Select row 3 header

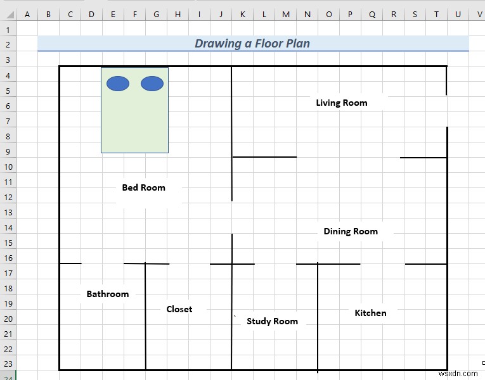tap(8, 60)
